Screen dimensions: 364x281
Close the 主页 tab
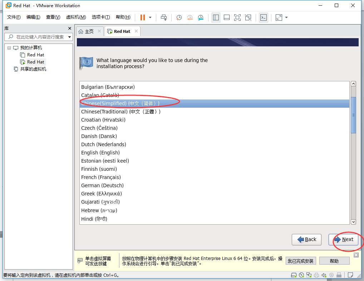point(99,31)
